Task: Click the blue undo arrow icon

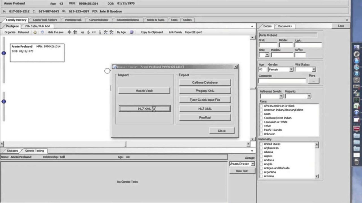Action: pos(42,32)
